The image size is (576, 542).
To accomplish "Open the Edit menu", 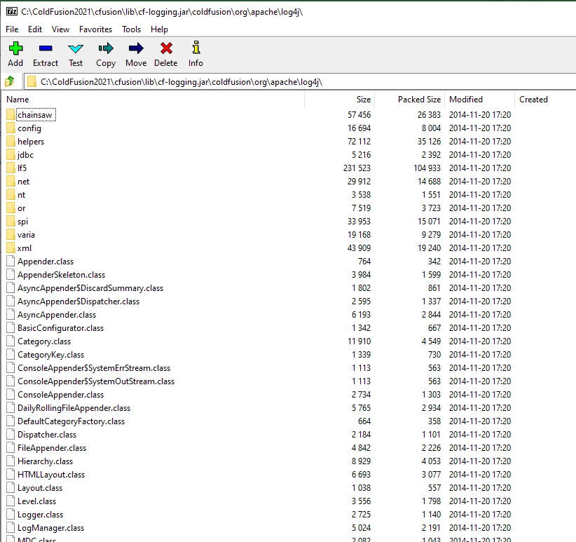I will pos(35,29).
